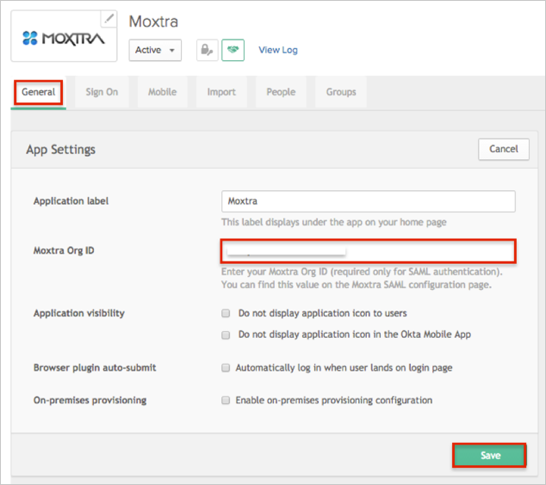Open the Import tab
The height and width of the screenshot is (485, 546).
click(x=222, y=92)
